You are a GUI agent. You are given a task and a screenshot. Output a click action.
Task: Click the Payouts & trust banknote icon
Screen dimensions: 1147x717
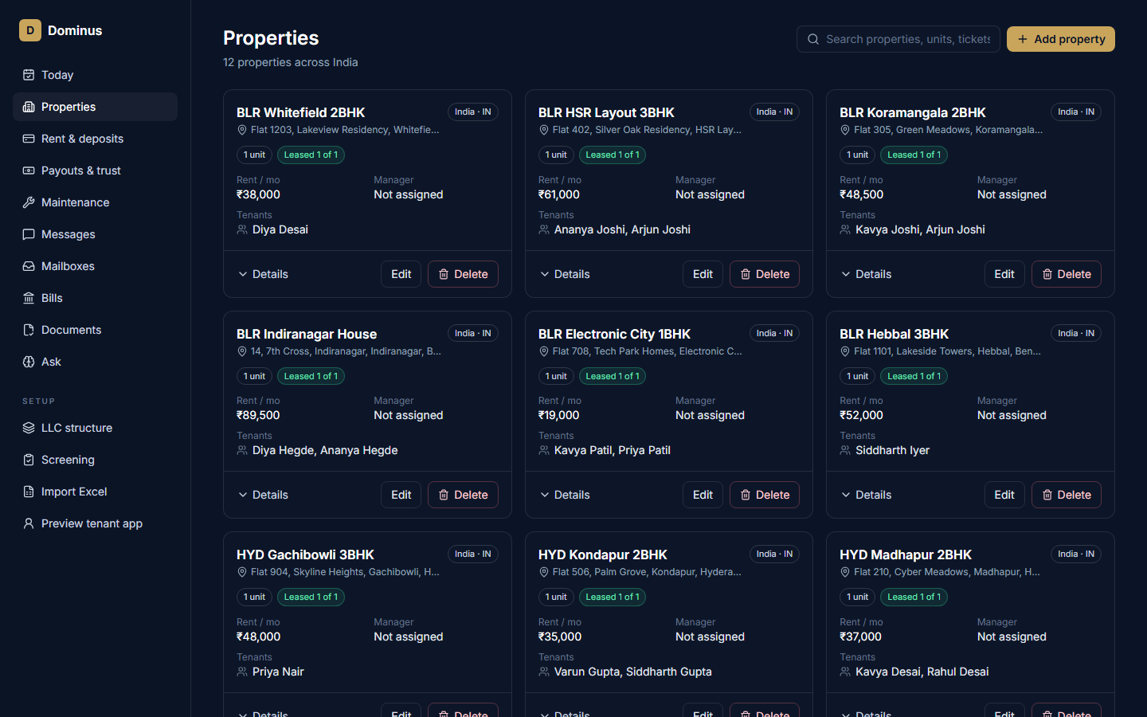29,170
